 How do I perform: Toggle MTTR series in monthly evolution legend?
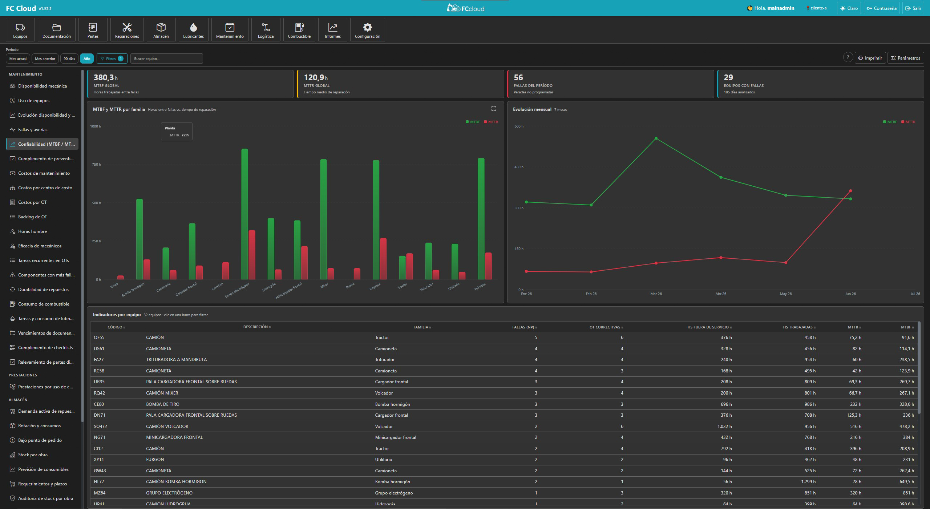pos(908,122)
